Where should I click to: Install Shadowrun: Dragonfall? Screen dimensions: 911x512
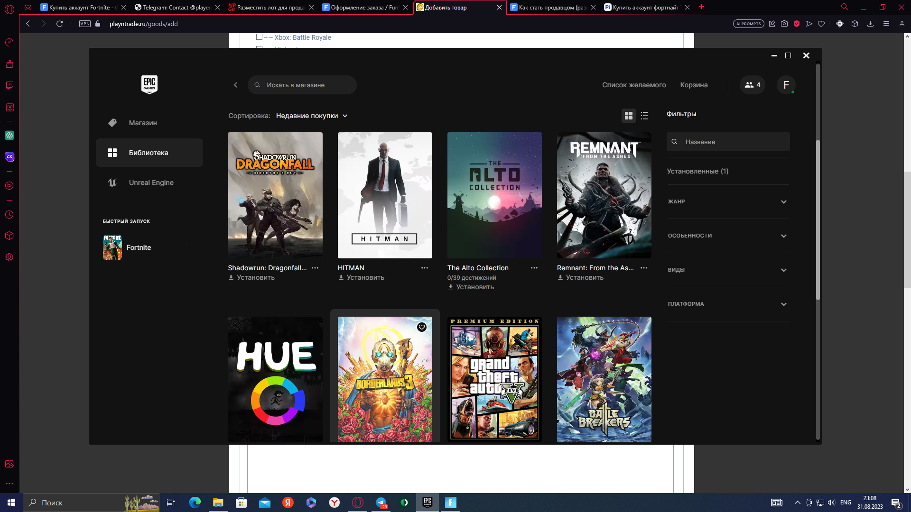tap(251, 277)
